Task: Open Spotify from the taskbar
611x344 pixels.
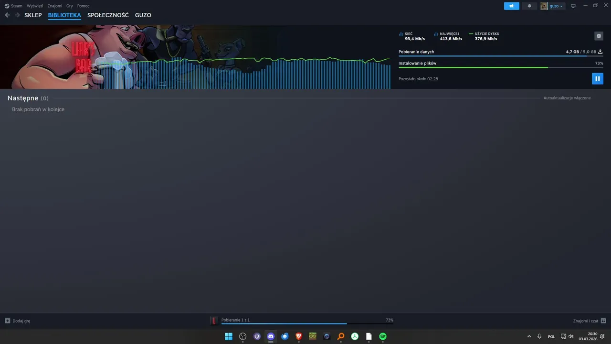Action: [x=383, y=336]
